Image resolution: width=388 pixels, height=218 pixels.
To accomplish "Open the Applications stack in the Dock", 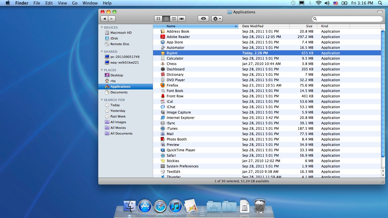I will (x=214, y=206).
